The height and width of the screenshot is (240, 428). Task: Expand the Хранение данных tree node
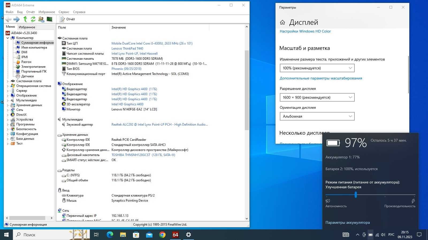click(7, 105)
